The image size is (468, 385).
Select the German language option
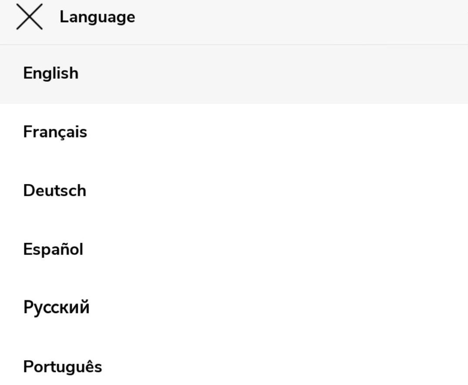54,191
